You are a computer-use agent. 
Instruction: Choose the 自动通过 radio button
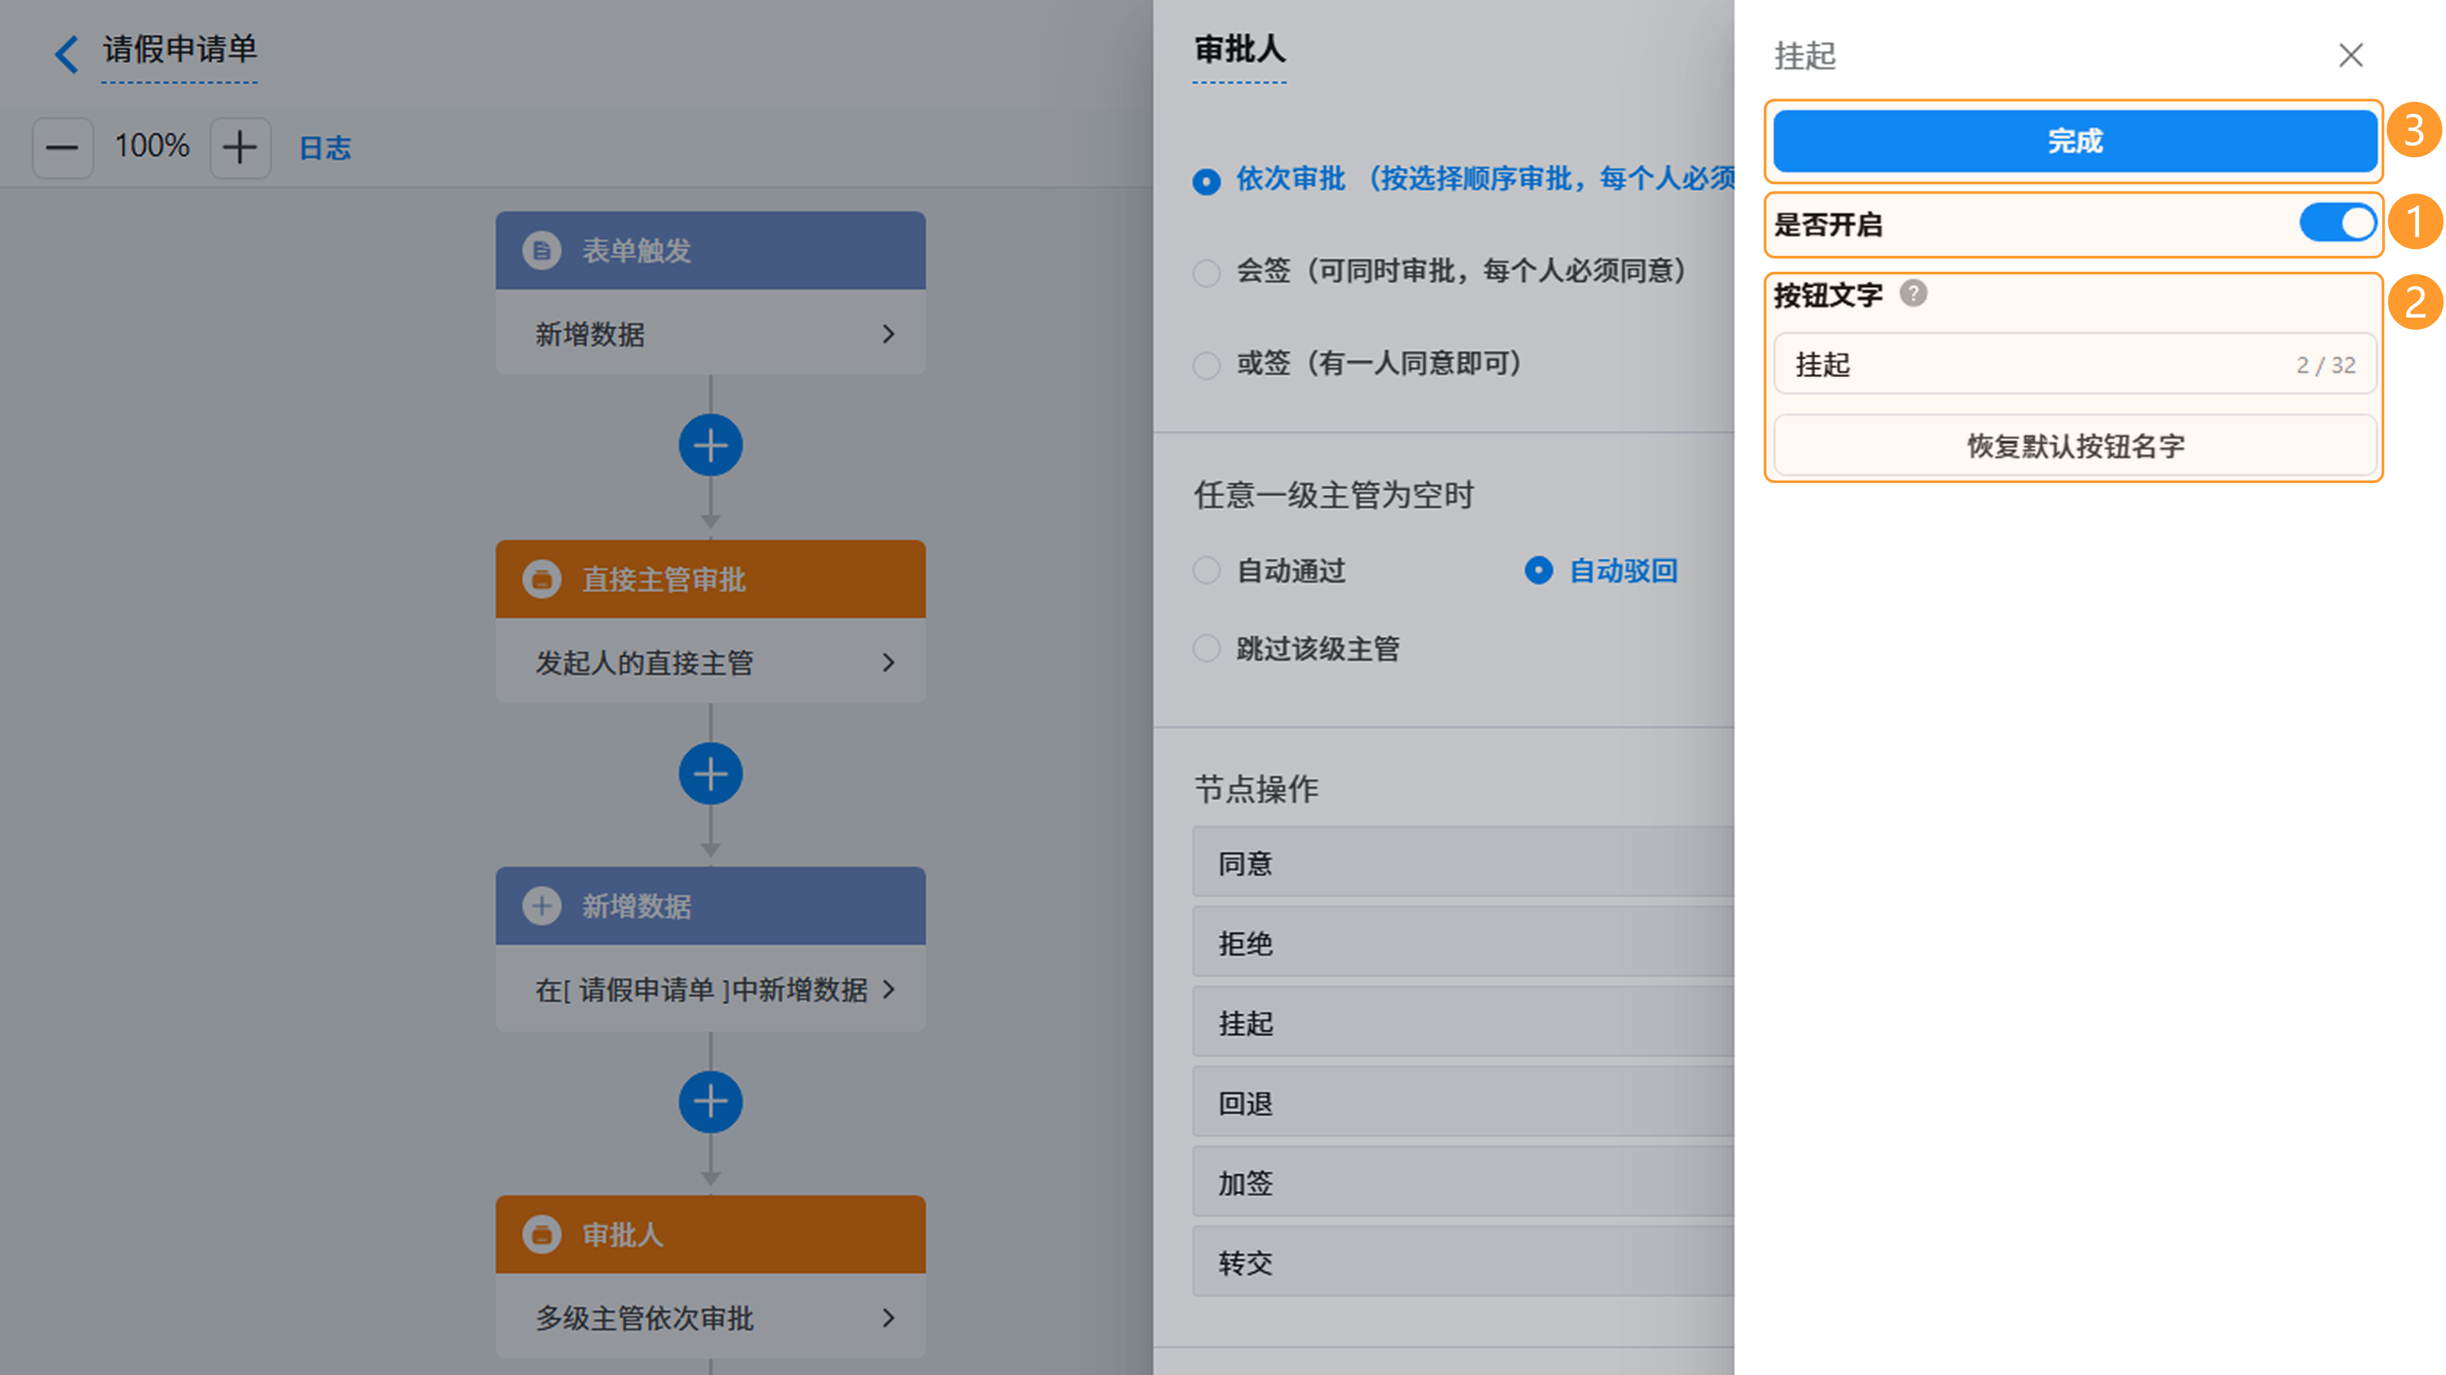point(1206,570)
